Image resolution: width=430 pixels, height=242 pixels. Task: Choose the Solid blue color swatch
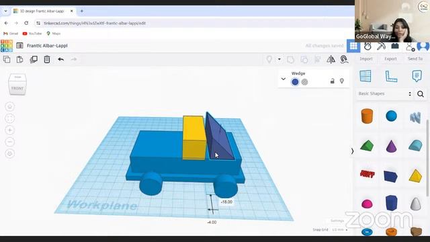click(x=295, y=82)
